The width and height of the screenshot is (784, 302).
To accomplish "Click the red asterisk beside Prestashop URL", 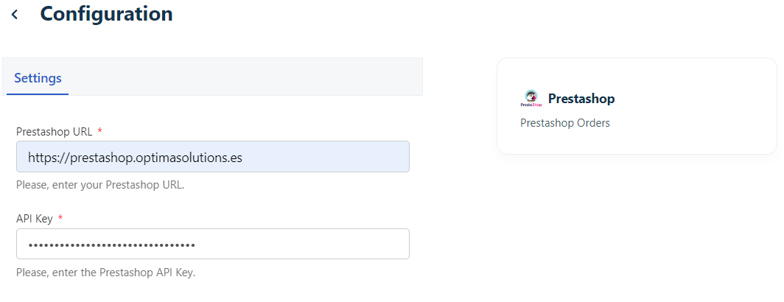I will pos(99,132).
